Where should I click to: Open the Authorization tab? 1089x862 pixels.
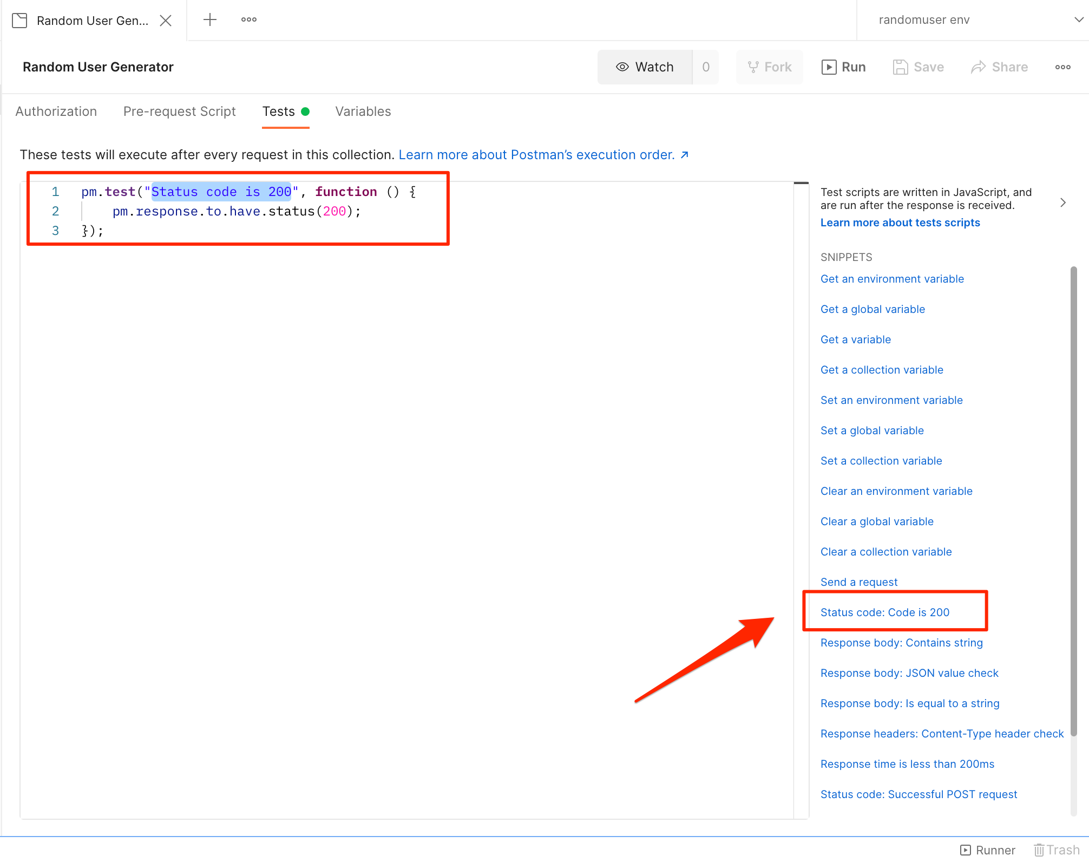(56, 112)
